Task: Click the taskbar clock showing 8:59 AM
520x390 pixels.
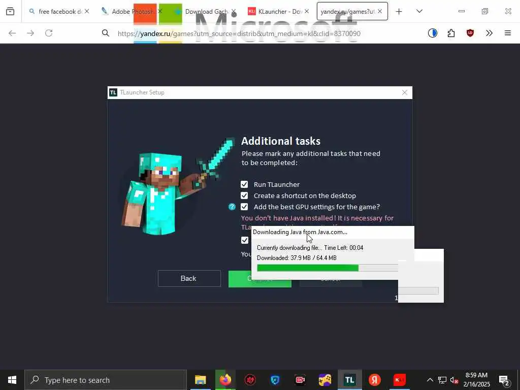Action: 476,380
